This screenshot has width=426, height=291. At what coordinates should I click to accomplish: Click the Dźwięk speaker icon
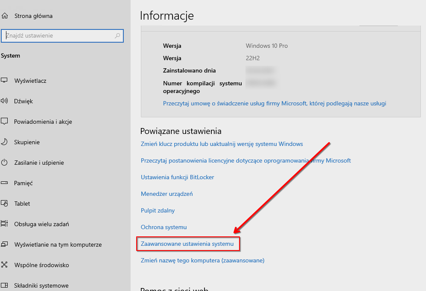[x=4, y=101]
